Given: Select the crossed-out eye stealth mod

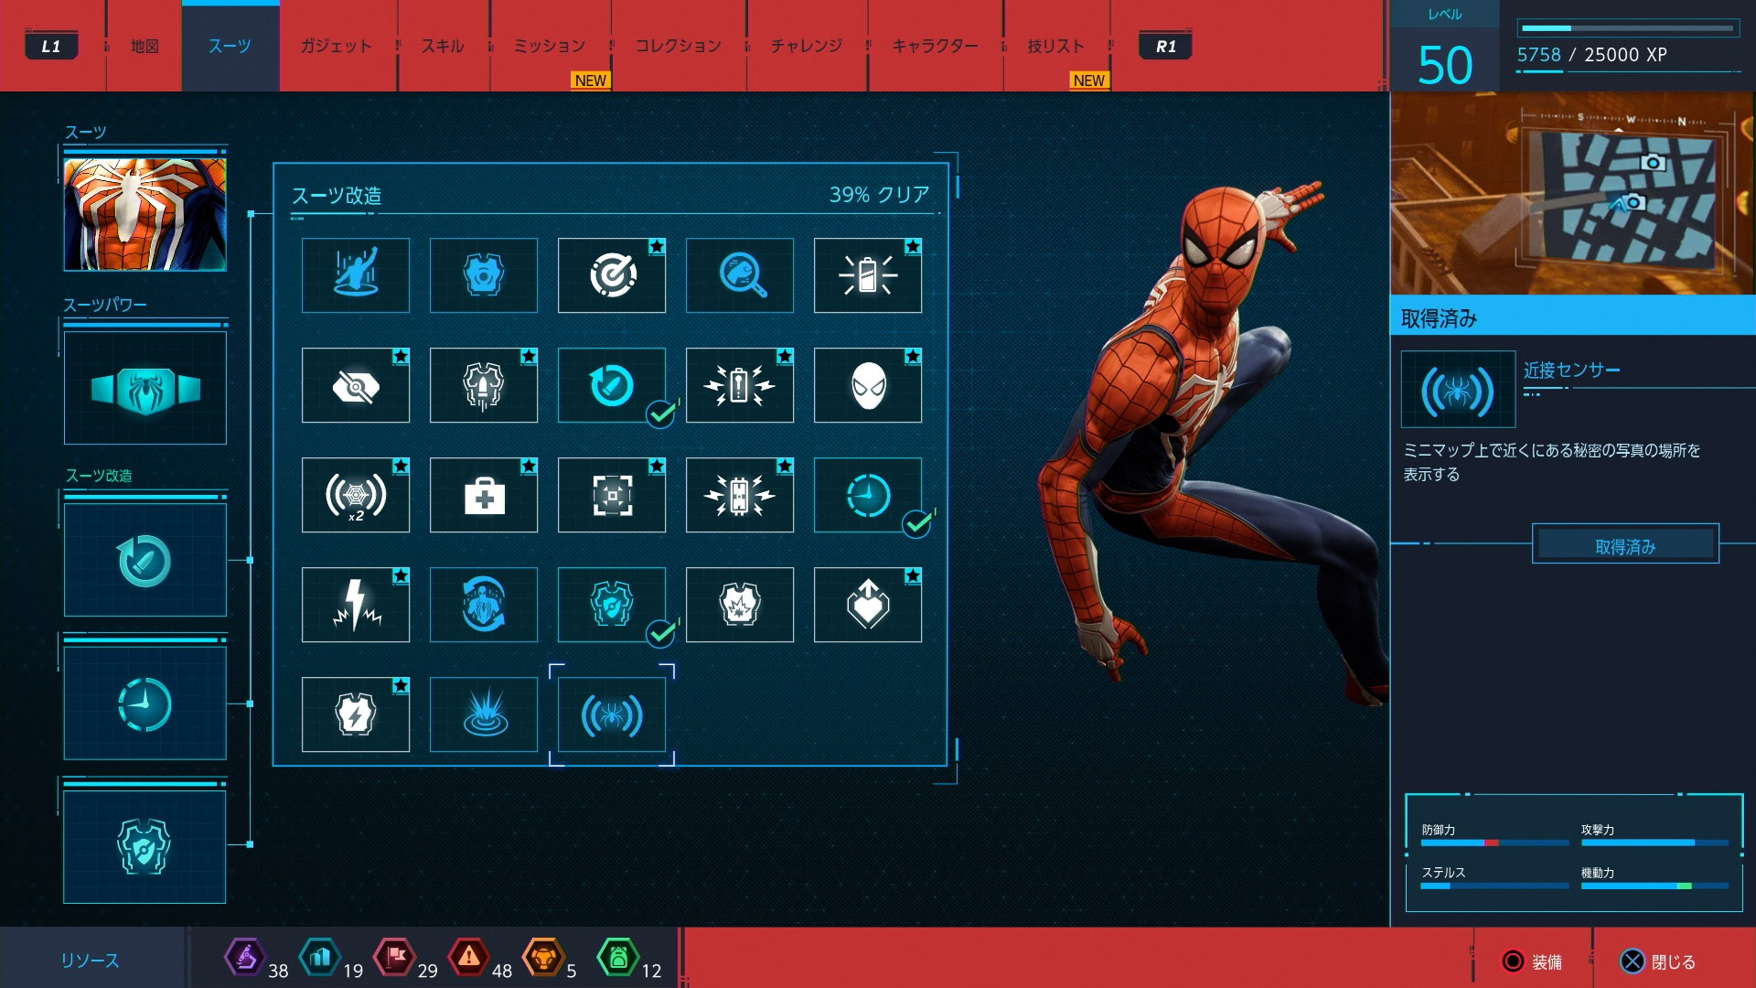Looking at the screenshot, I should pos(356,385).
